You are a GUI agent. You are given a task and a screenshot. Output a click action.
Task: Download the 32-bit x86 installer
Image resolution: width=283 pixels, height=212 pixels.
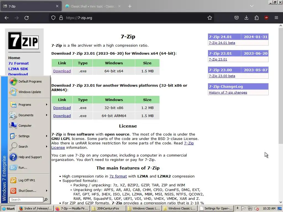point(62,108)
